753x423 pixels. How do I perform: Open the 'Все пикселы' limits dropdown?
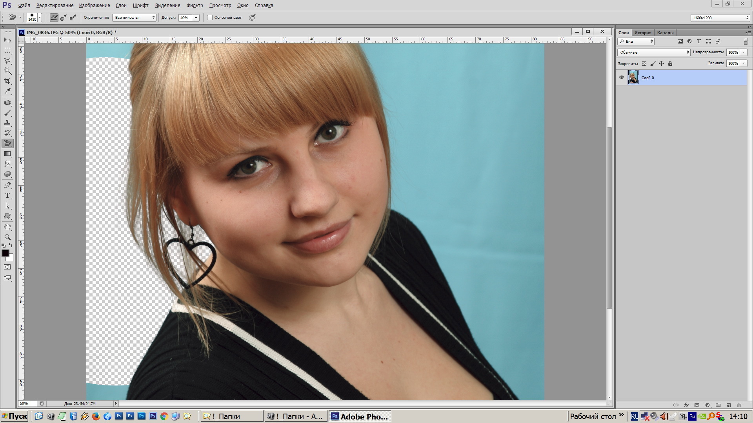tap(134, 18)
